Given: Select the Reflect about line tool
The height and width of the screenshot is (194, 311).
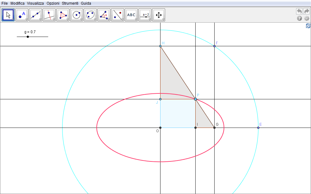Looking at the screenshot, I should coord(117,15).
